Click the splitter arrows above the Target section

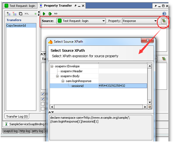pyautogui.click(x=43, y=54)
